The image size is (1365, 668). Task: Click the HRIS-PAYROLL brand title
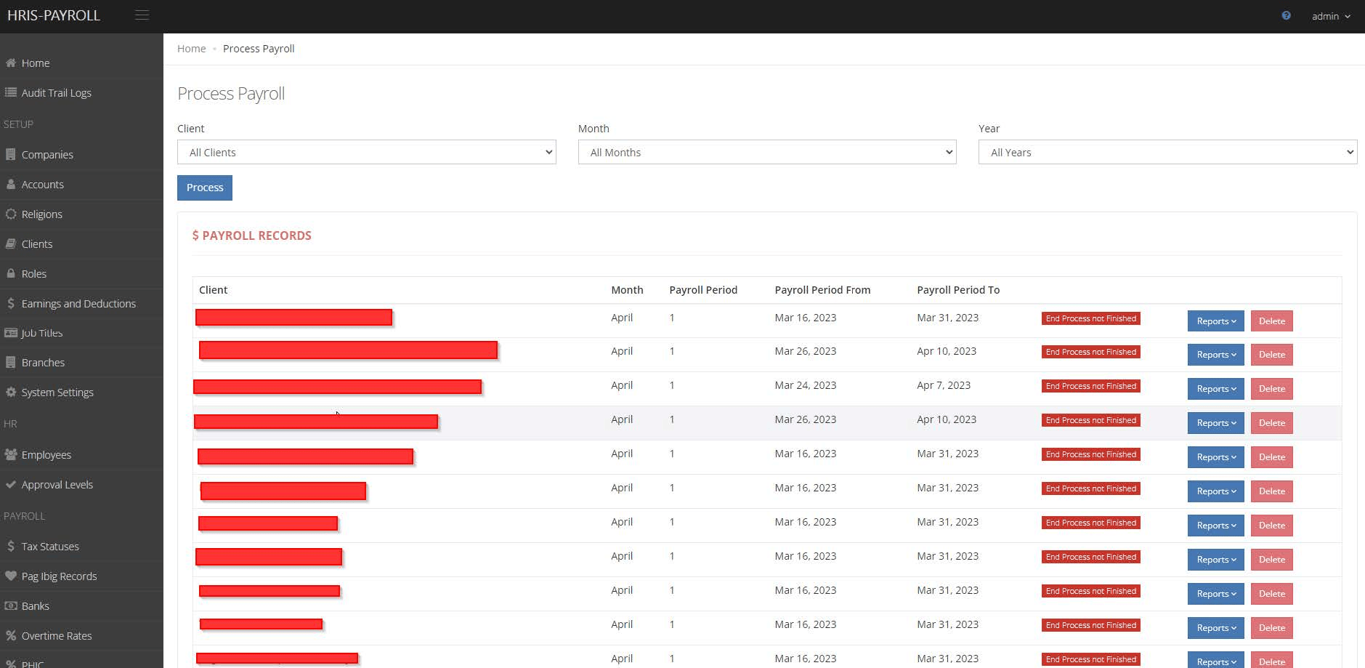tap(54, 15)
